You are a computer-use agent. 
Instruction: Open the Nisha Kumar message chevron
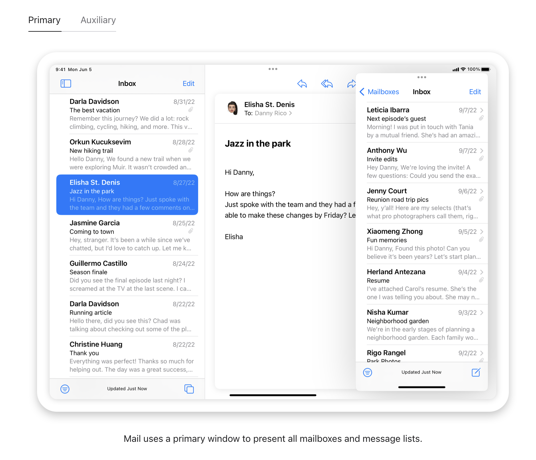tap(481, 313)
